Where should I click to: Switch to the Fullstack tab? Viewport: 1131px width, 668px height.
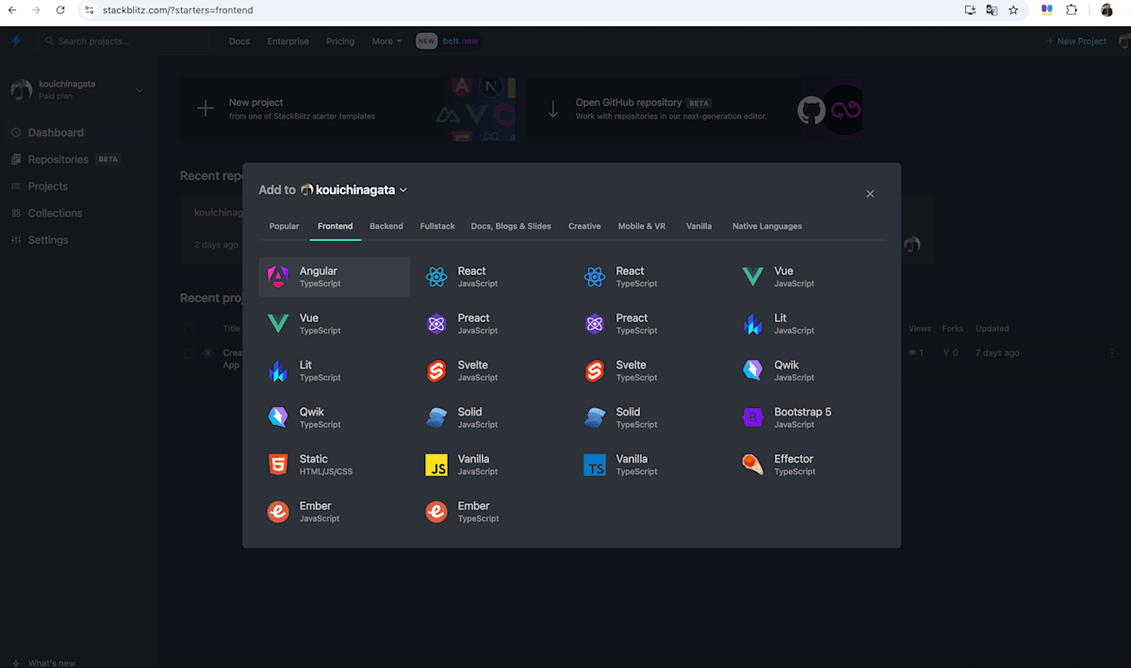[x=437, y=226]
